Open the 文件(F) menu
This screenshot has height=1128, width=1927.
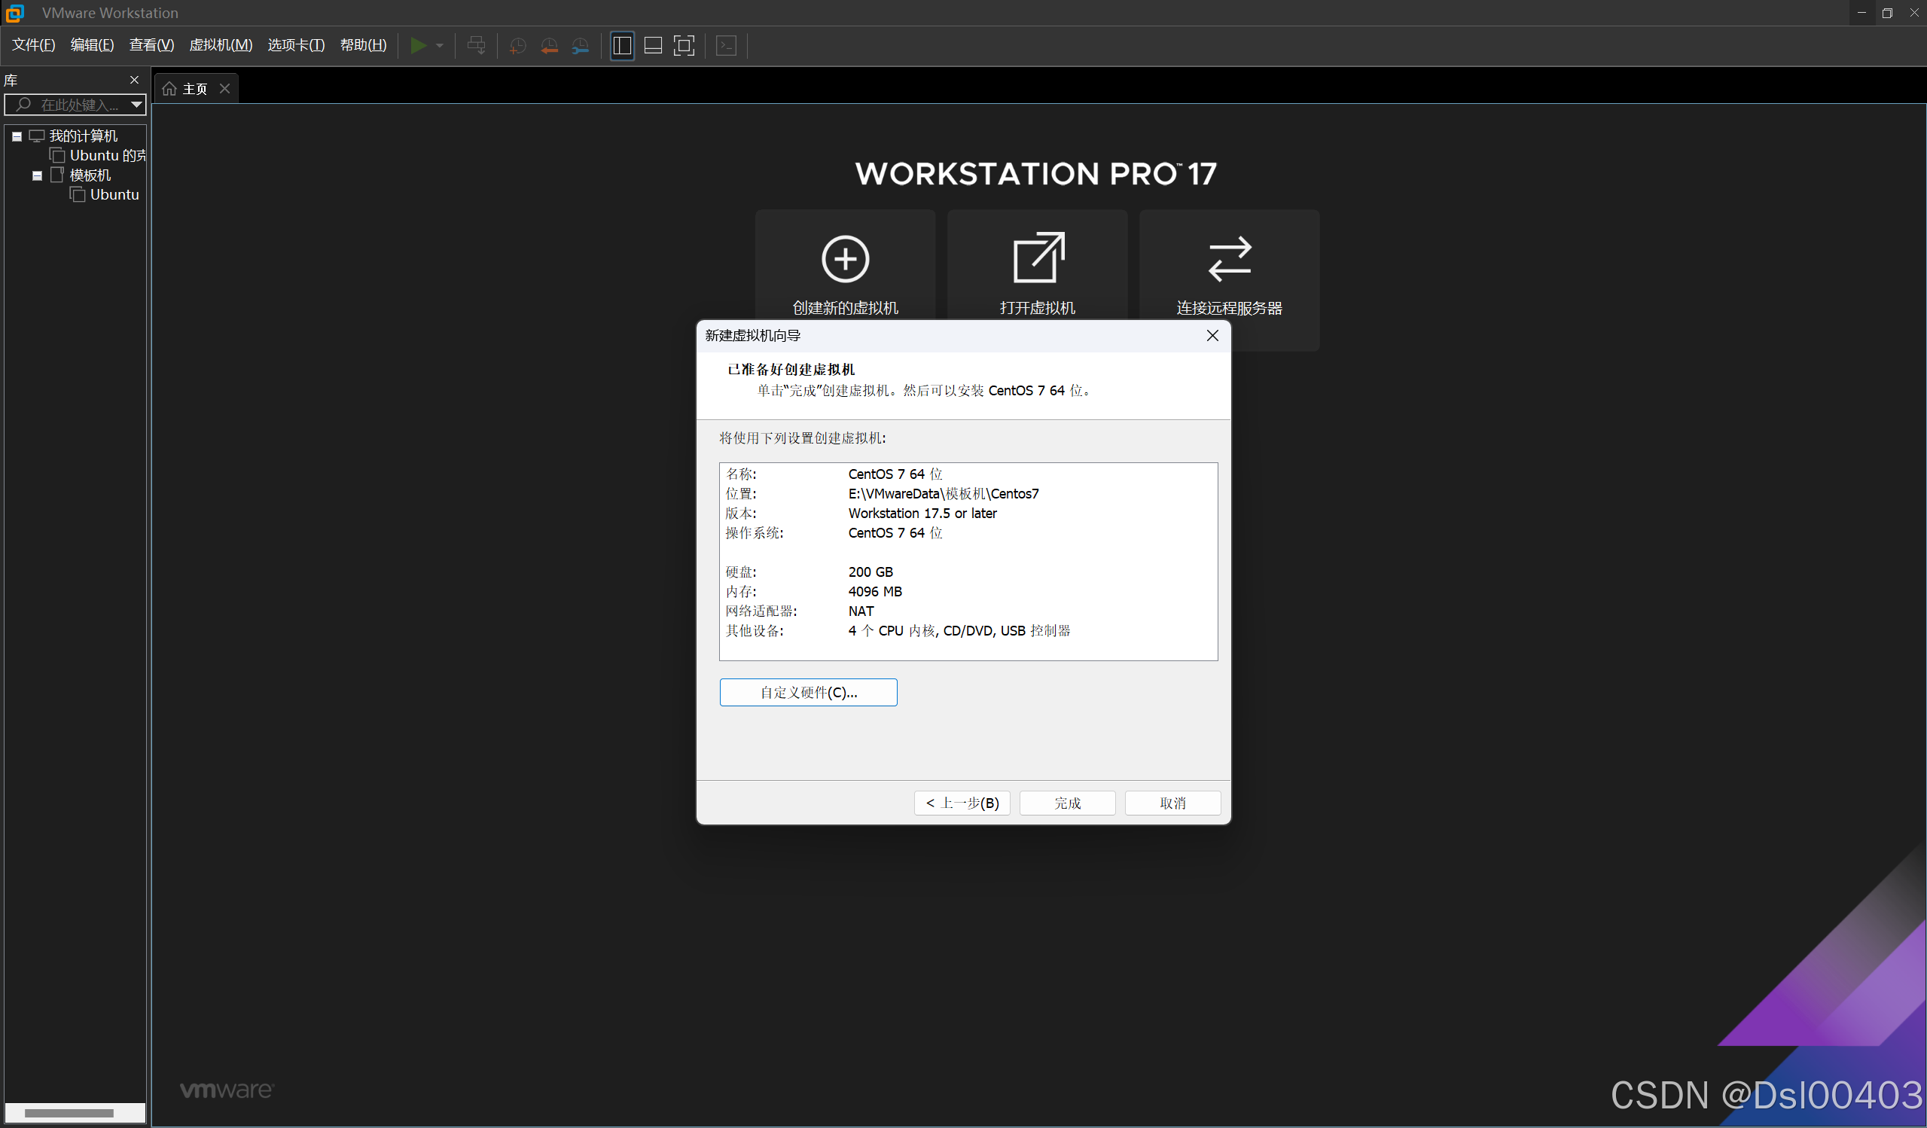[34, 45]
